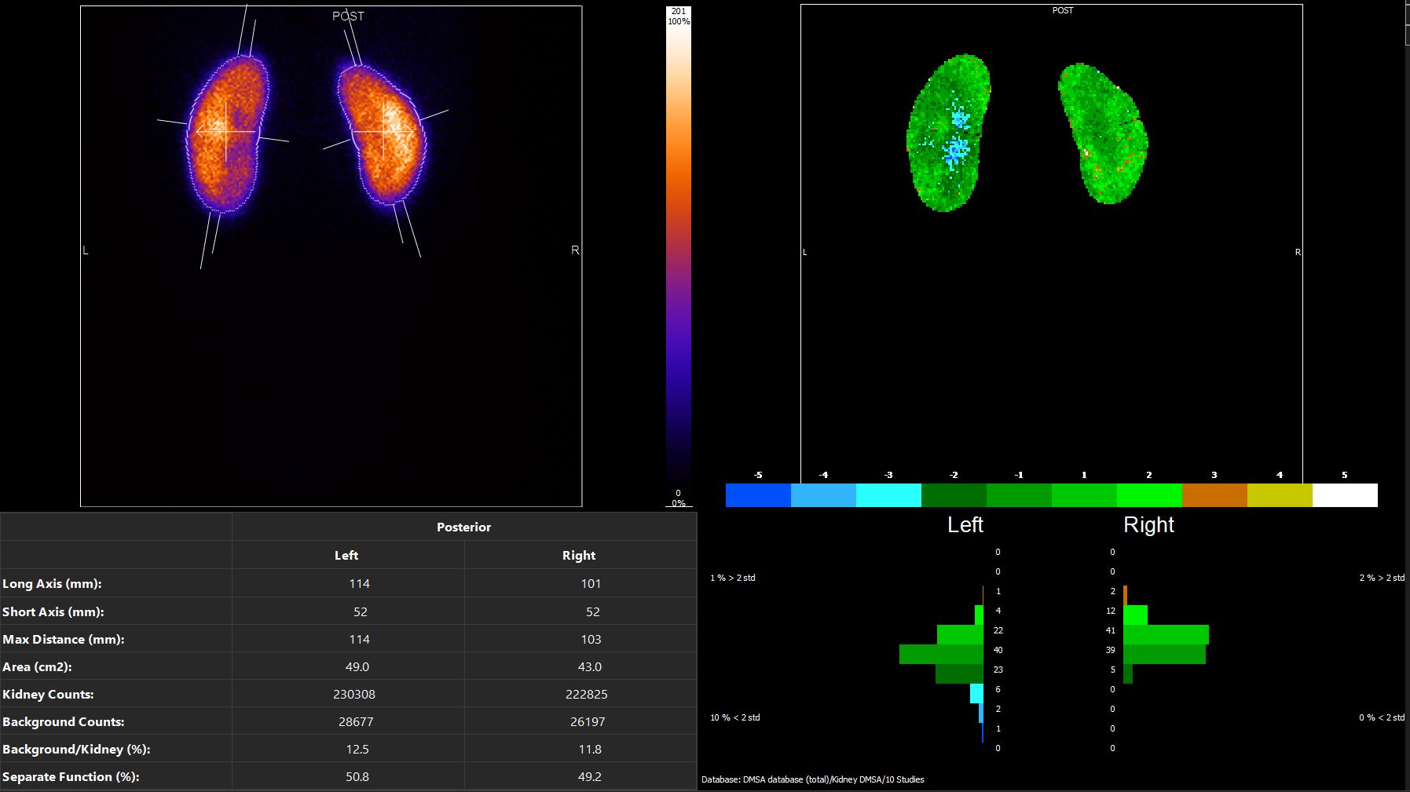Viewport: 1410px width, 792px height.
Task: Pick the bright green +2 color swatch
Action: pos(1149,495)
